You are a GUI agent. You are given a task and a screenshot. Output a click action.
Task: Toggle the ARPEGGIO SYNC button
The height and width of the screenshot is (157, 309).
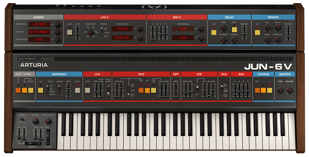[x=78, y=90]
